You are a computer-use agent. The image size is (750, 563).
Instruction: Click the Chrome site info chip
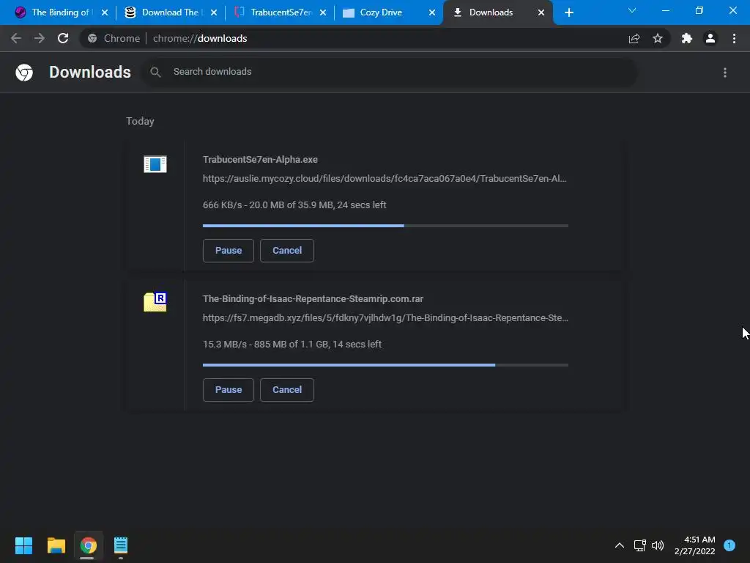[x=114, y=38]
